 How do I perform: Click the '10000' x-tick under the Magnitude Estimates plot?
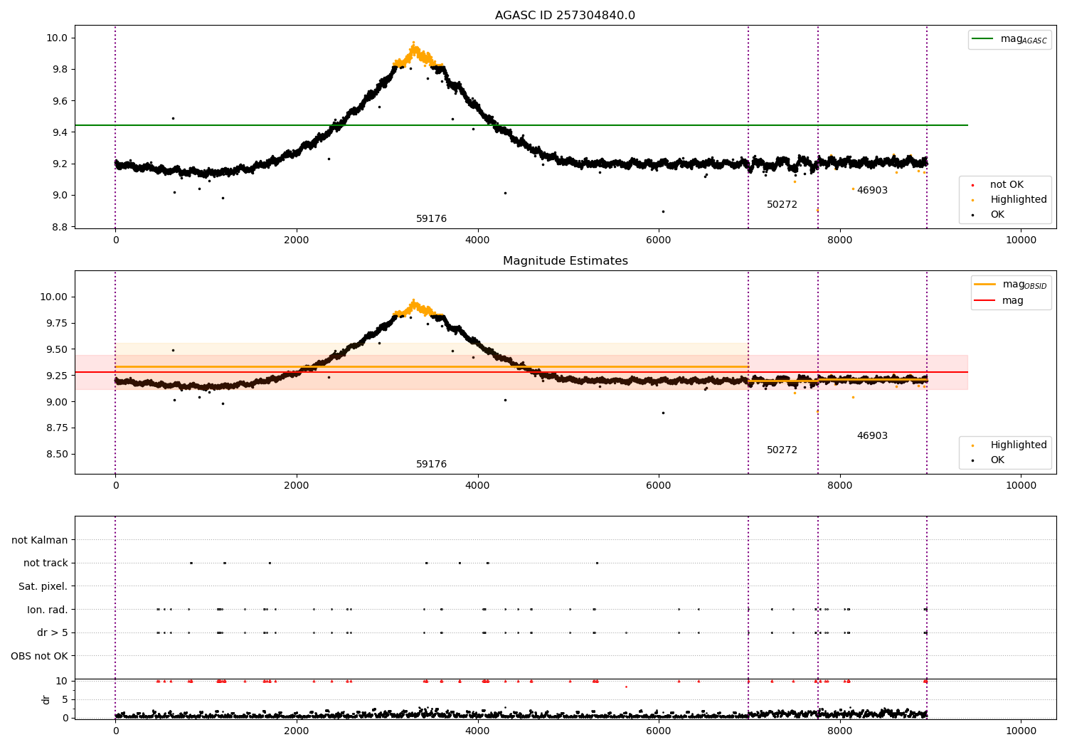coord(1021,486)
